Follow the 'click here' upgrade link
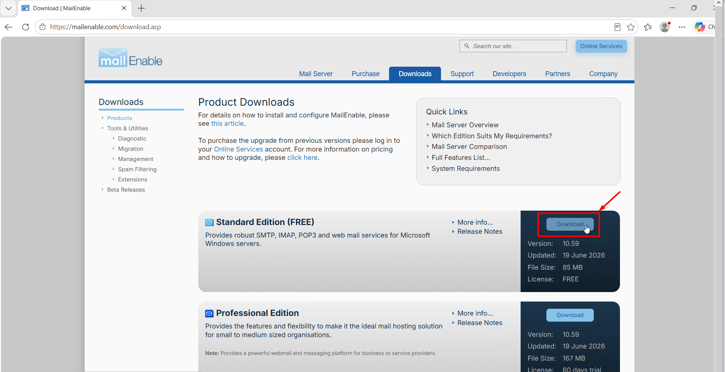Viewport: 725px width, 372px height. [303, 158]
